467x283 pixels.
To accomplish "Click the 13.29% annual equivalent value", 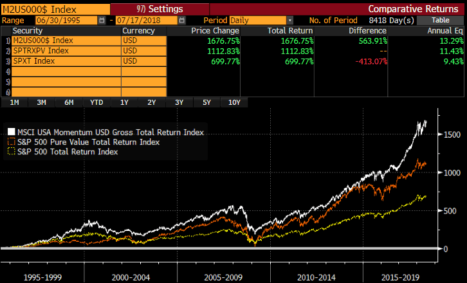I will pyautogui.click(x=452, y=41).
